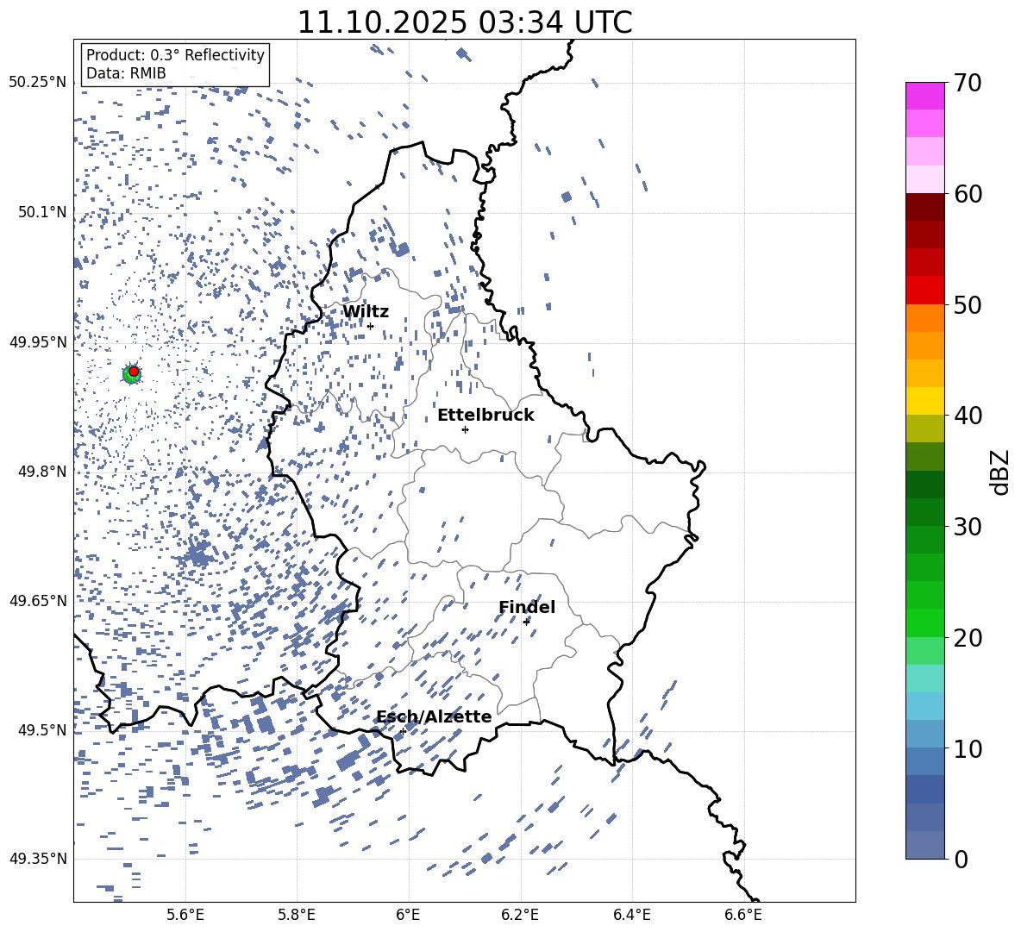Click the colorbar tick value 70

(968, 83)
